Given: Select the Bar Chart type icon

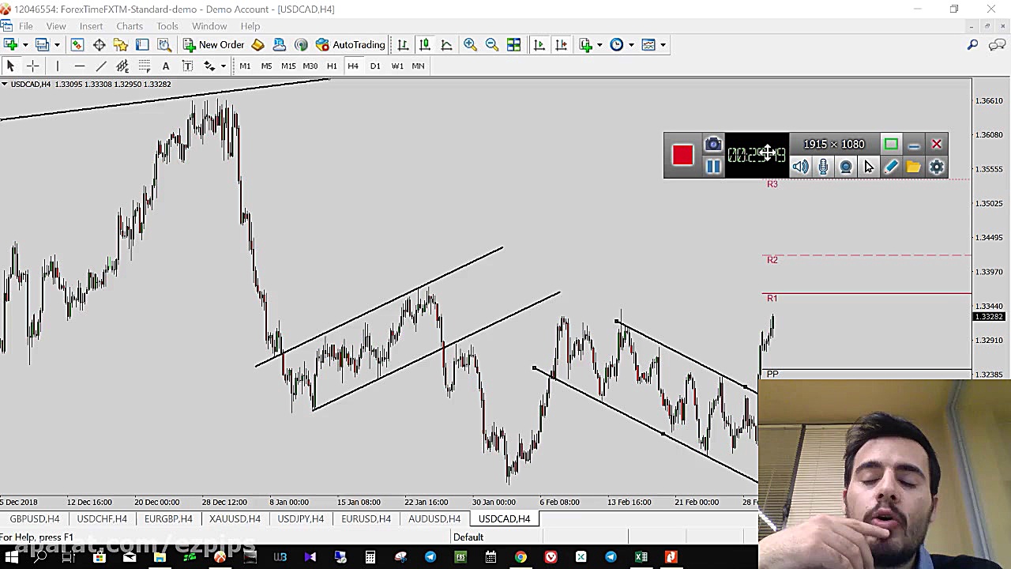Looking at the screenshot, I should [403, 45].
